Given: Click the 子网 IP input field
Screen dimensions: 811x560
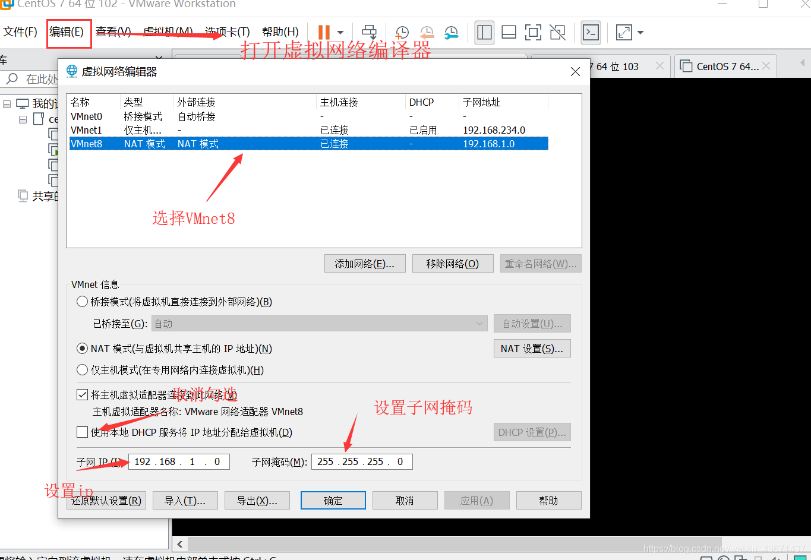Looking at the screenshot, I should pyautogui.click(x=179, y=461).
